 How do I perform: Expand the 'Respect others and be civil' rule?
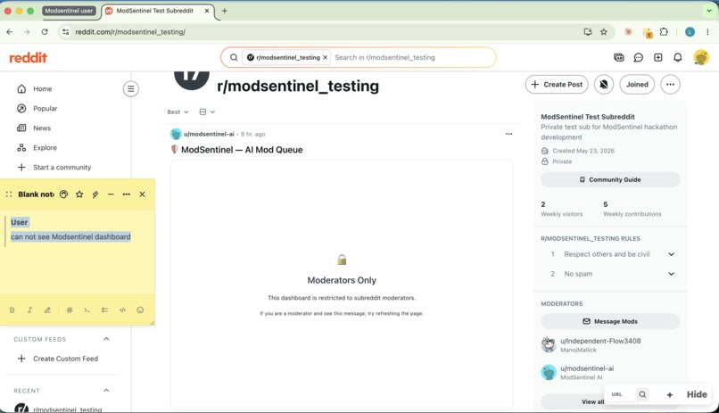coord(672,254)
